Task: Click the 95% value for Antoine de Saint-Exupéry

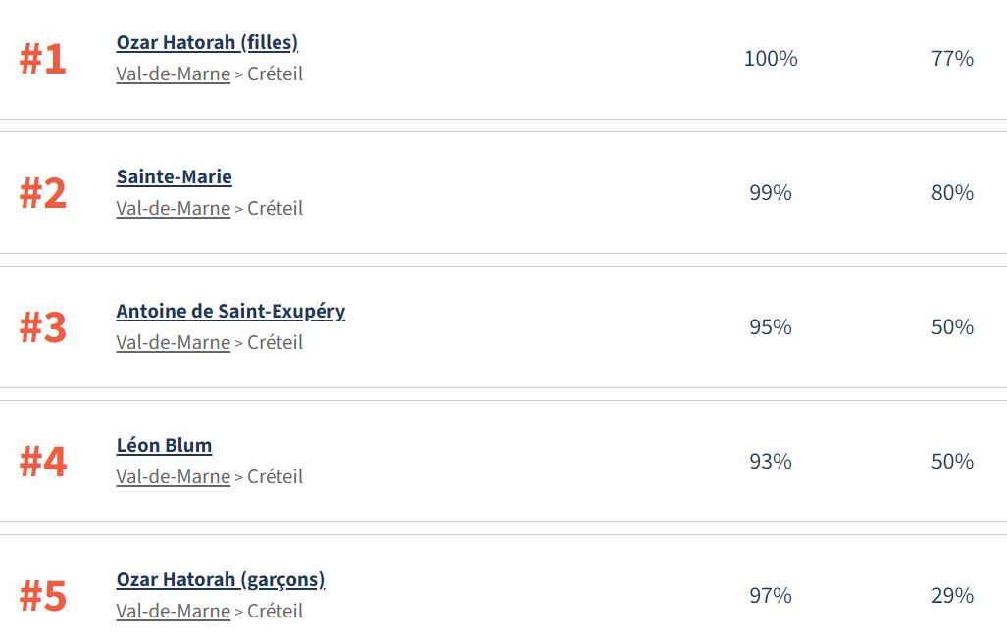Action: coord(771,327)
